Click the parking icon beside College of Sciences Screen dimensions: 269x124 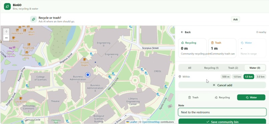pos(27,86)
